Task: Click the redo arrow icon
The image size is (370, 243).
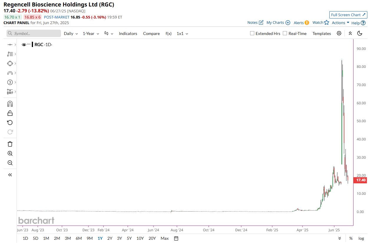Action: pyautogui.click(x=10, y=132)
